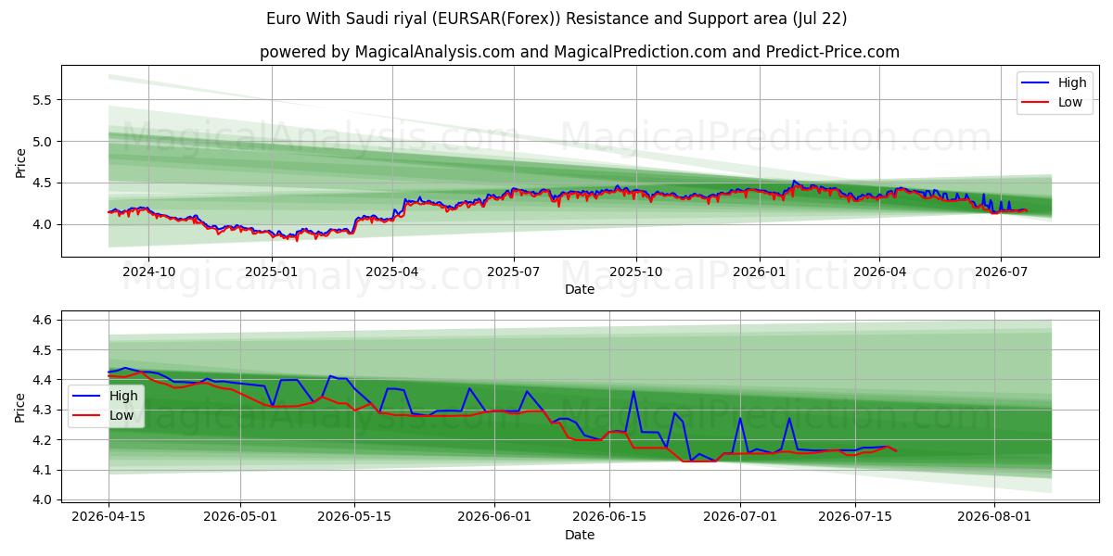Click the '2026-07-01' x-axis label in the bottom chart
The width and height of the screenshot is (1113, 556).
coord(741,518)
